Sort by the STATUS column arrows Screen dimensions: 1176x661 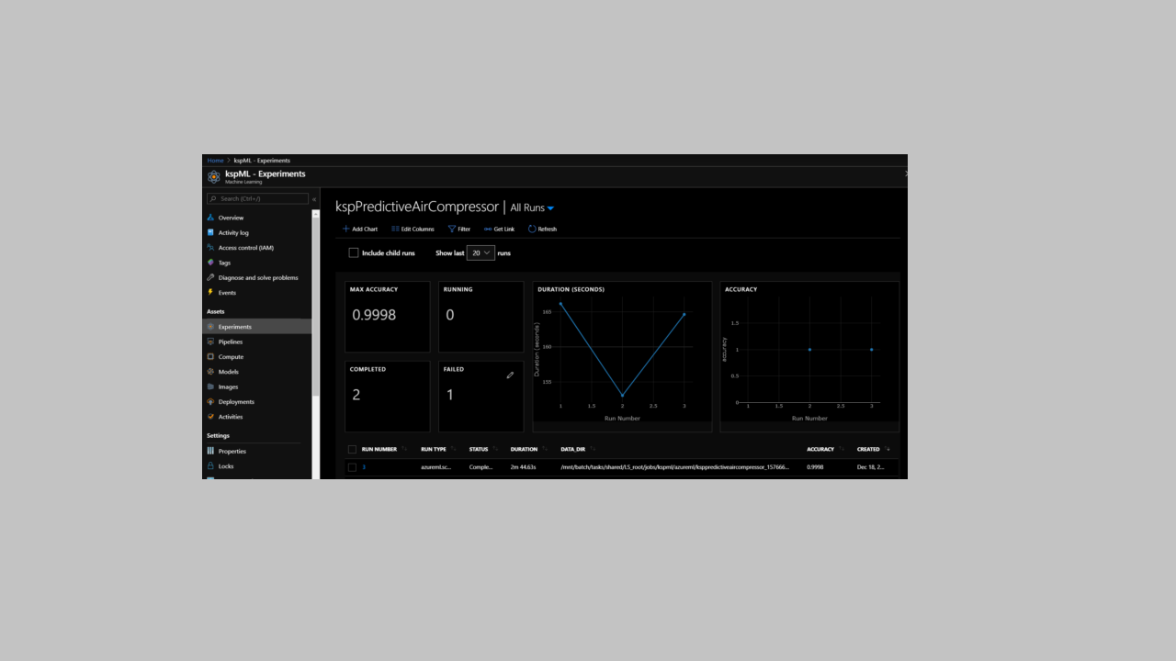[496, 449]
